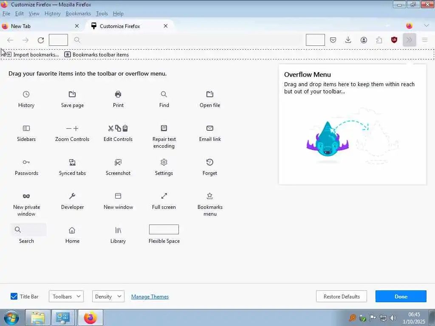
Task: Open the Toolbars dropdown
Action: pos(66,296)
